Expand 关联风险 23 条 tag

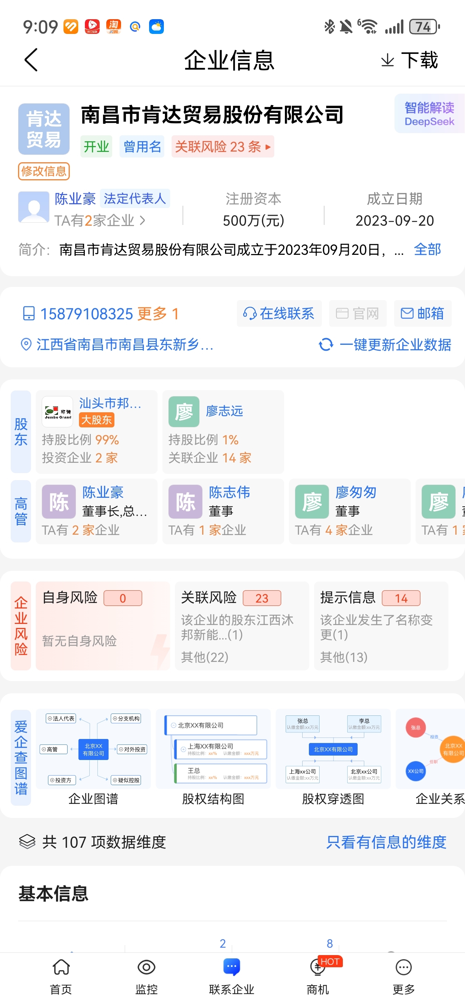[x=223, y=146]
